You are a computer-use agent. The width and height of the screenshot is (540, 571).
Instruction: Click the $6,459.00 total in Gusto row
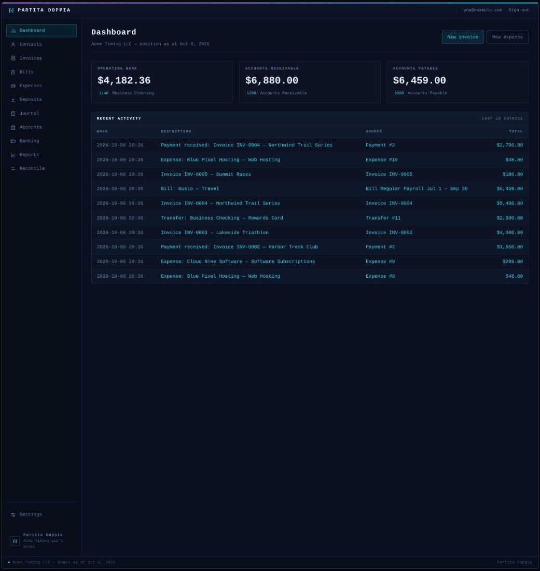[510, 188]
